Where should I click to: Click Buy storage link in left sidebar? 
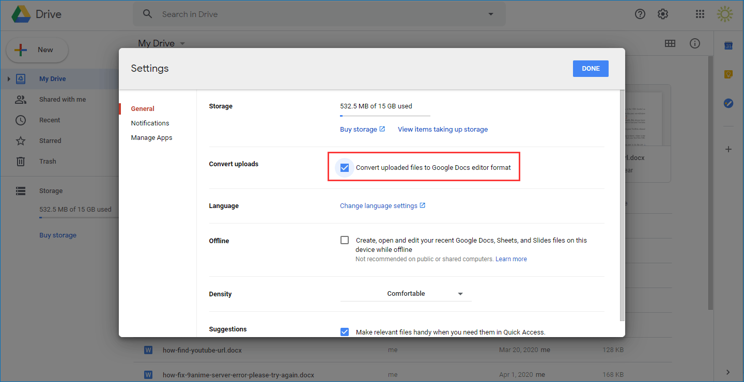coord(58,235)
